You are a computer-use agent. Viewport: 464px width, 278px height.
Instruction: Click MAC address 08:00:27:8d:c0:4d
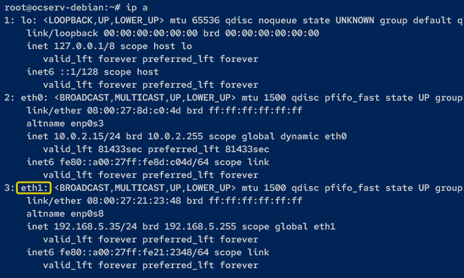pos(134,110)
